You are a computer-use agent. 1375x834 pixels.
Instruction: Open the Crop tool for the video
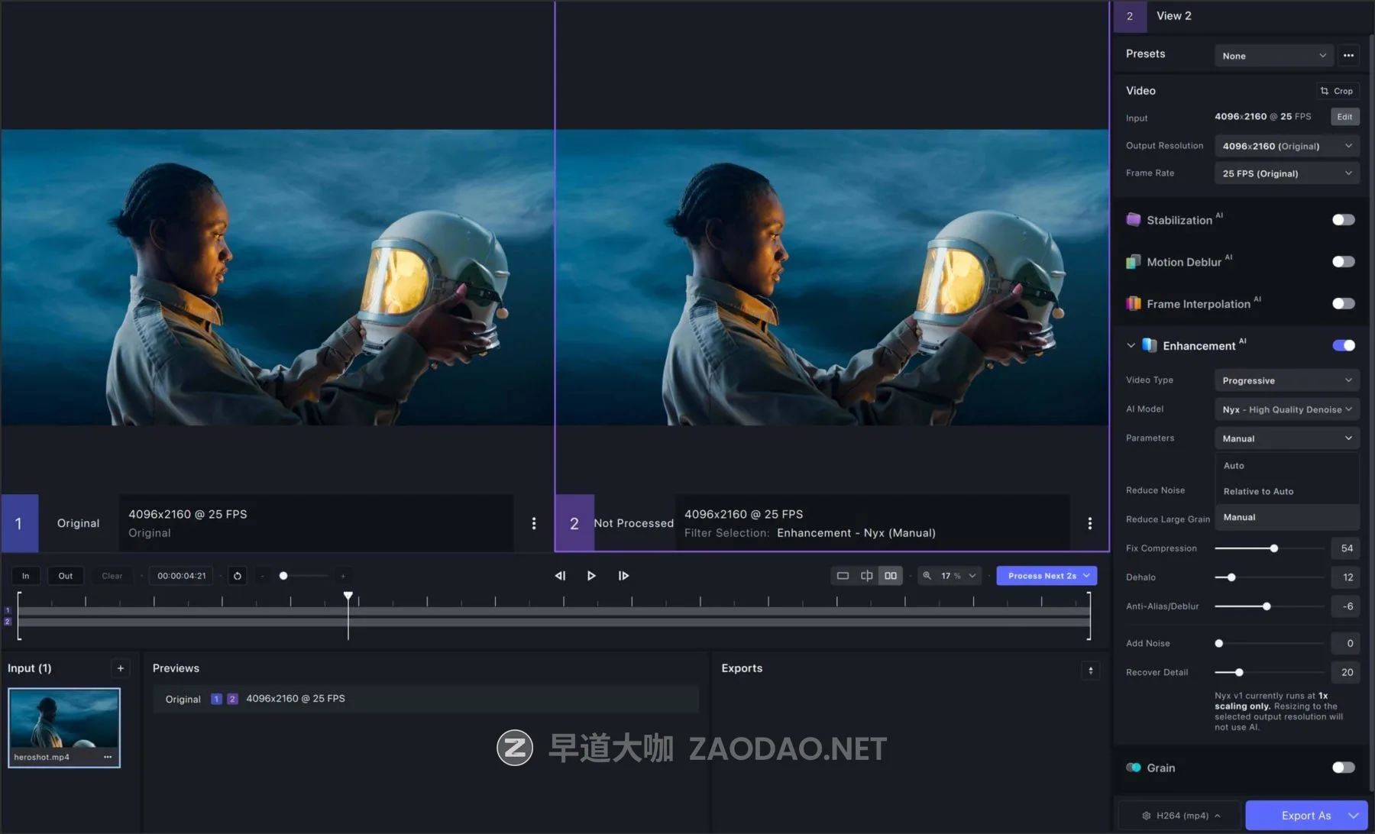(x=1337, y=90)
